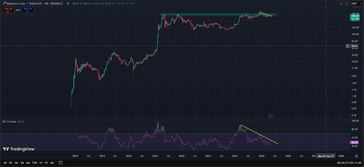The image size is (364, 167).
Task: Select the All time range
Action: (52, 163)
